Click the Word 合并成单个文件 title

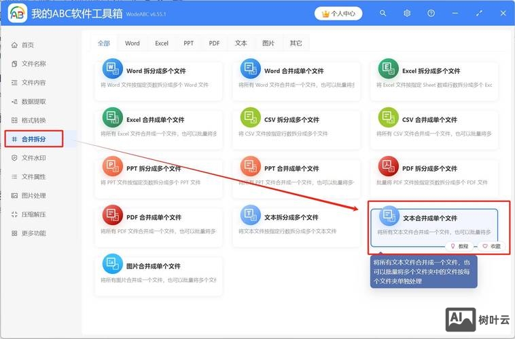(x=294, y=71)
